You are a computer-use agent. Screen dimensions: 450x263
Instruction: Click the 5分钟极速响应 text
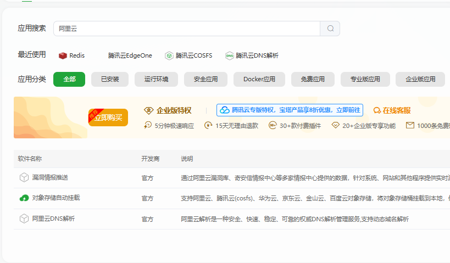click(x=175, y=126)
